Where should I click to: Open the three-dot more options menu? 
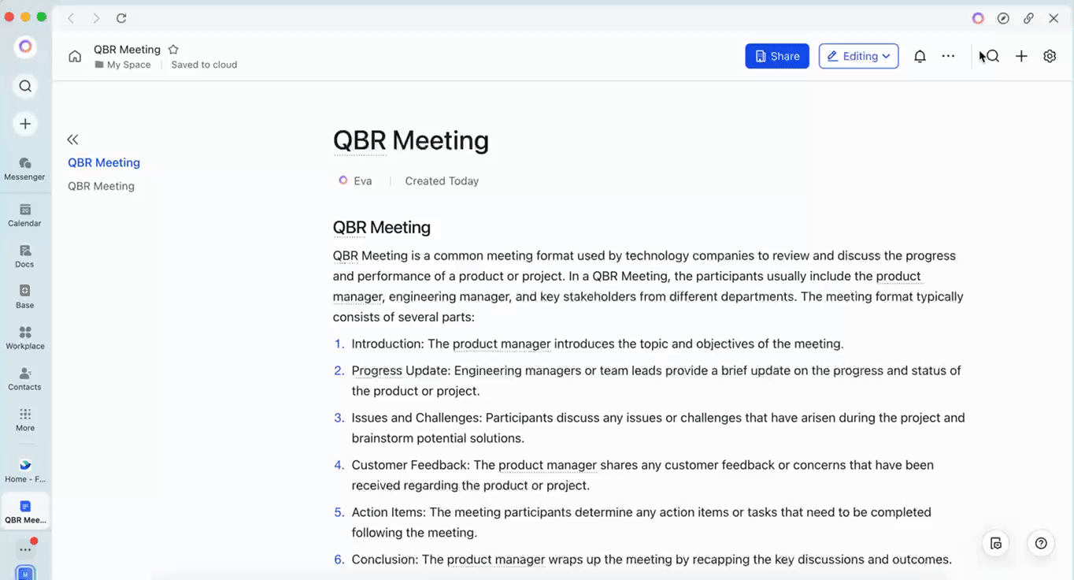[x=948, y=56]
